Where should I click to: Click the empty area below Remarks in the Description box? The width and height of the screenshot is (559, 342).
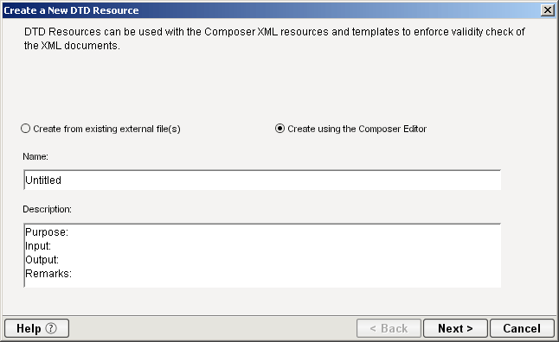coord(262,283)
